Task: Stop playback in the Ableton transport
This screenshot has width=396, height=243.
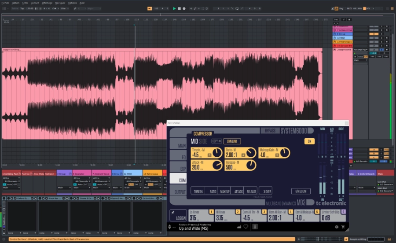Action: click(180, 9)
